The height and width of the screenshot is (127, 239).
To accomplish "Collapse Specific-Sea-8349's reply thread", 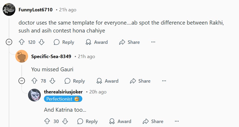I will [x=22, y=81].
